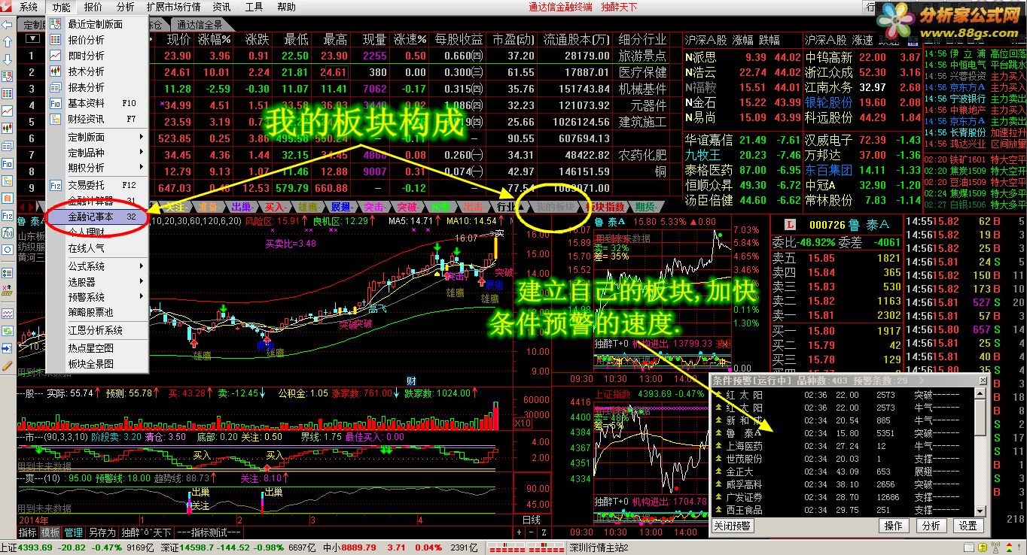Open the 工具 menu

(254, 7)
